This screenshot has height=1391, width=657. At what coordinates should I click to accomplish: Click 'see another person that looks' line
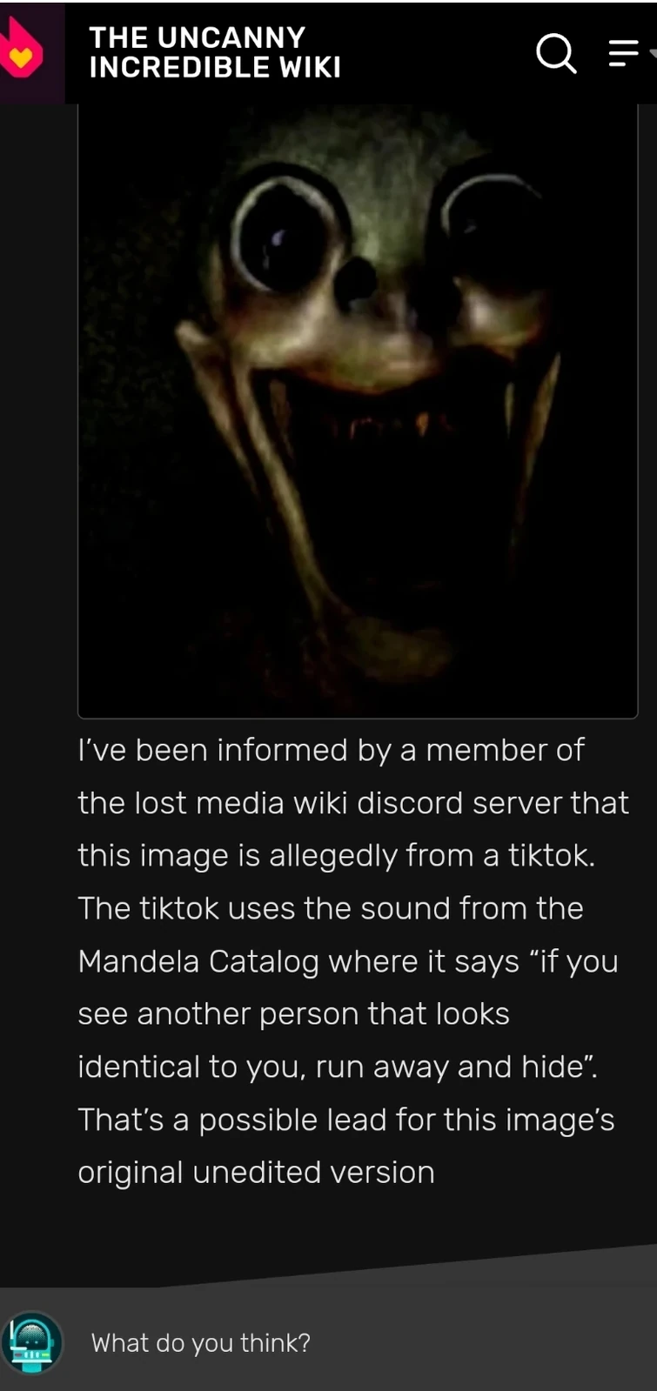coord(293,1014)
